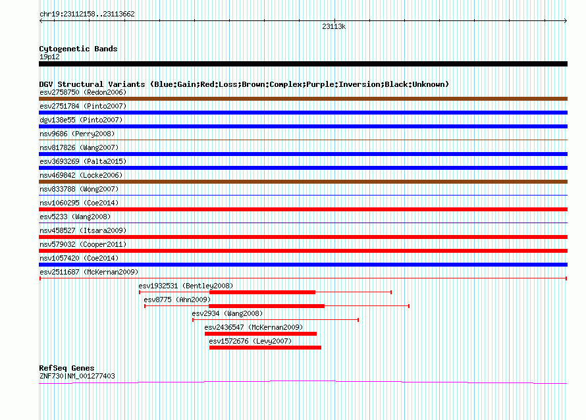Select variant label esv8775 (Ahn2009)
The width and height of the screenshot is (586, 420).
pos(177,300)
